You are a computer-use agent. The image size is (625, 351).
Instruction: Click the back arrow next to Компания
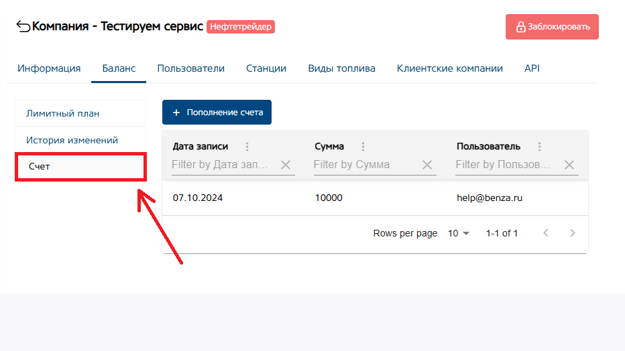click(x=23, y=27)
